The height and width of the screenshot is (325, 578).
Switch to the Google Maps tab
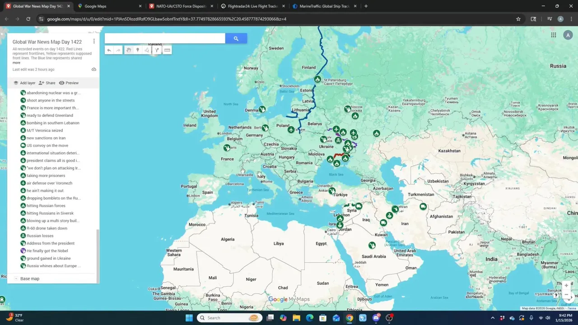[110, 6]
